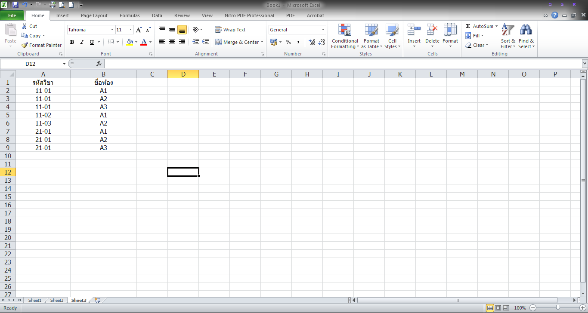Increase font size with Grow Font
This screenshot has width=588, height=313.
[x=139, y=30]
